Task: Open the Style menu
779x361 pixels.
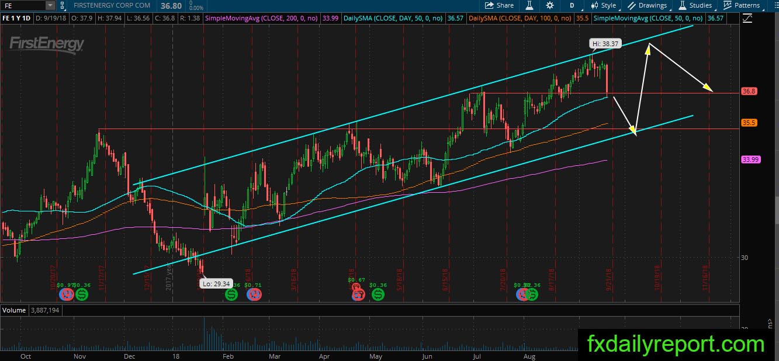Action: click(604, 5)
